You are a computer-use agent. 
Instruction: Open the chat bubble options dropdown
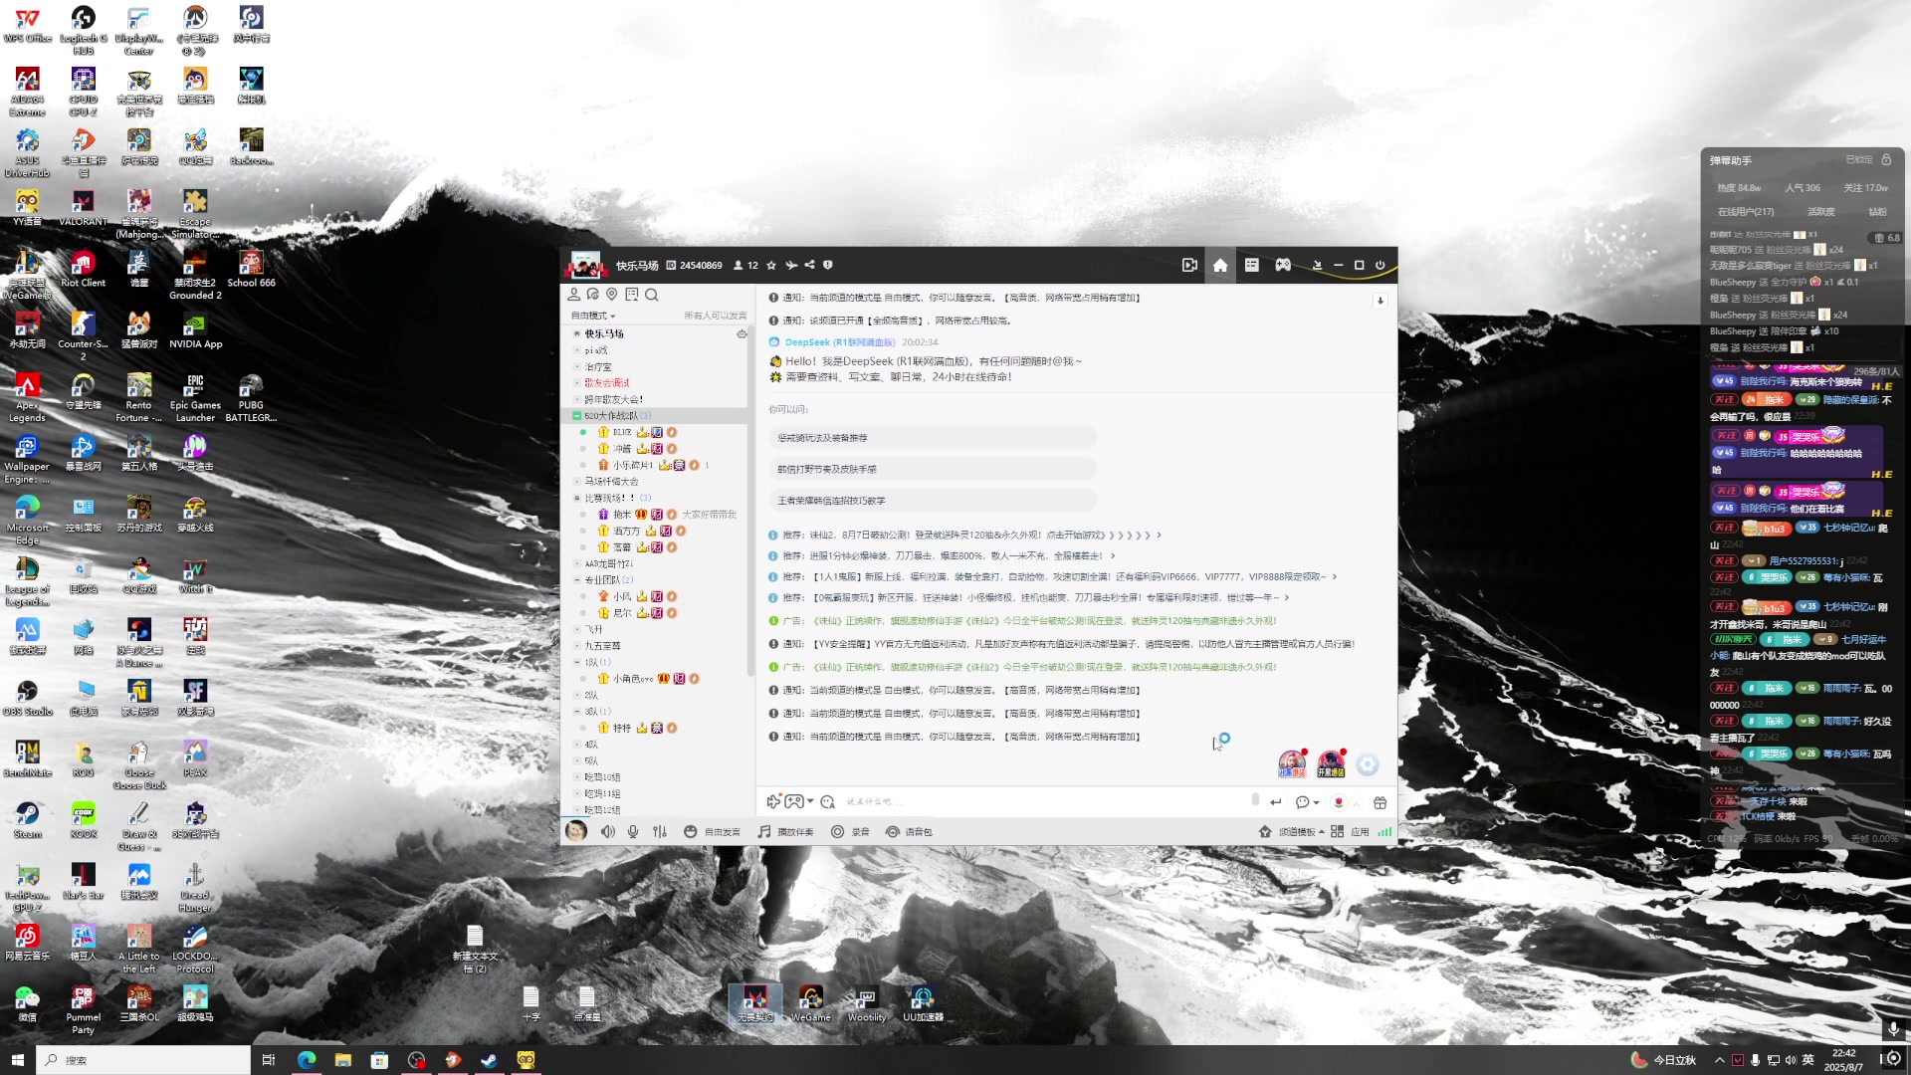[x=1307, y=801]
